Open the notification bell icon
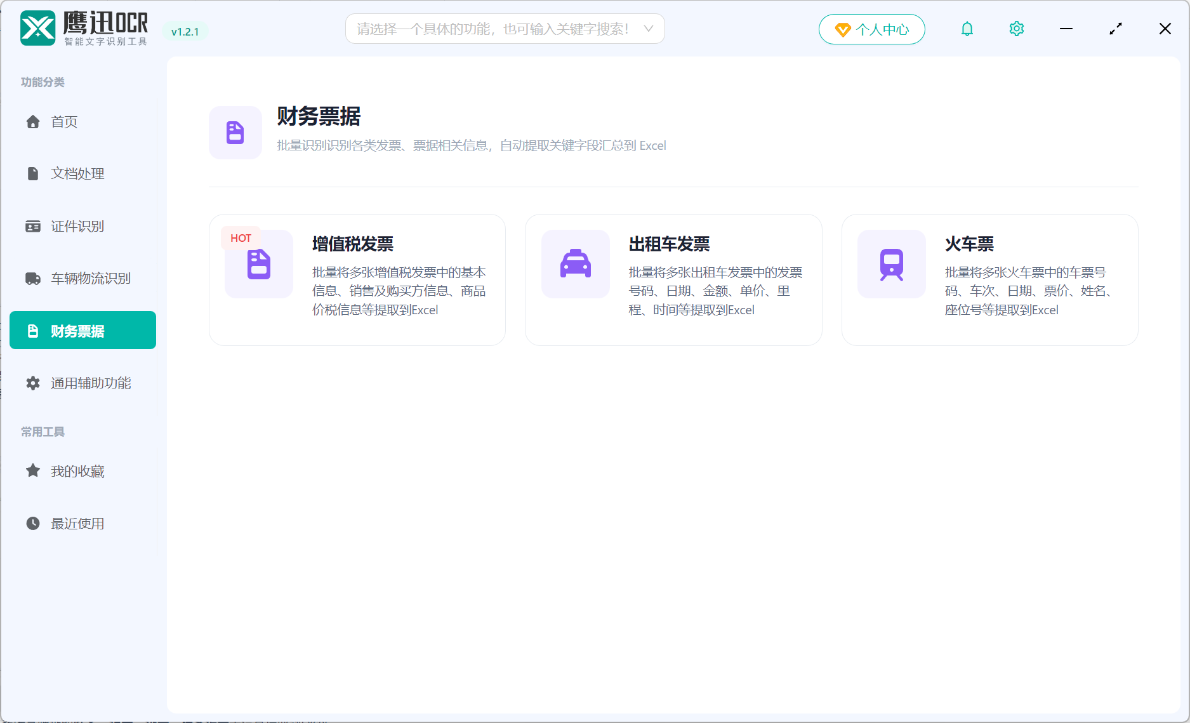Screen dimensions: 1190x723 (x=967, y=29)
